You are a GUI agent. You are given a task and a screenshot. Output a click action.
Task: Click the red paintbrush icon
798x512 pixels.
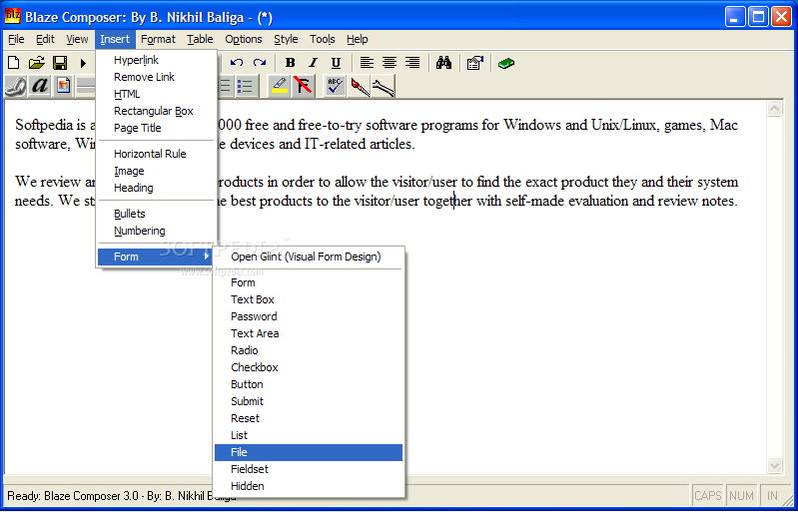(x=360, y=86)
